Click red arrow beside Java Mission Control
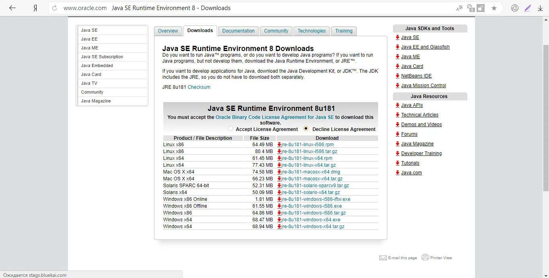This screenshot has width=549, height=278. point(397,86)
